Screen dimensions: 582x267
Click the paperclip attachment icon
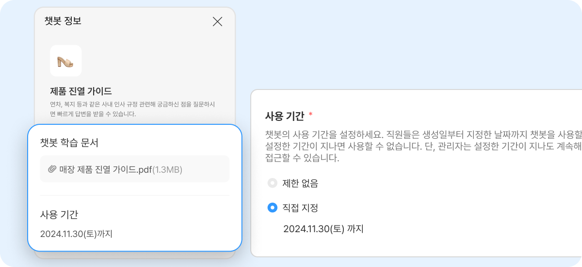52,169
